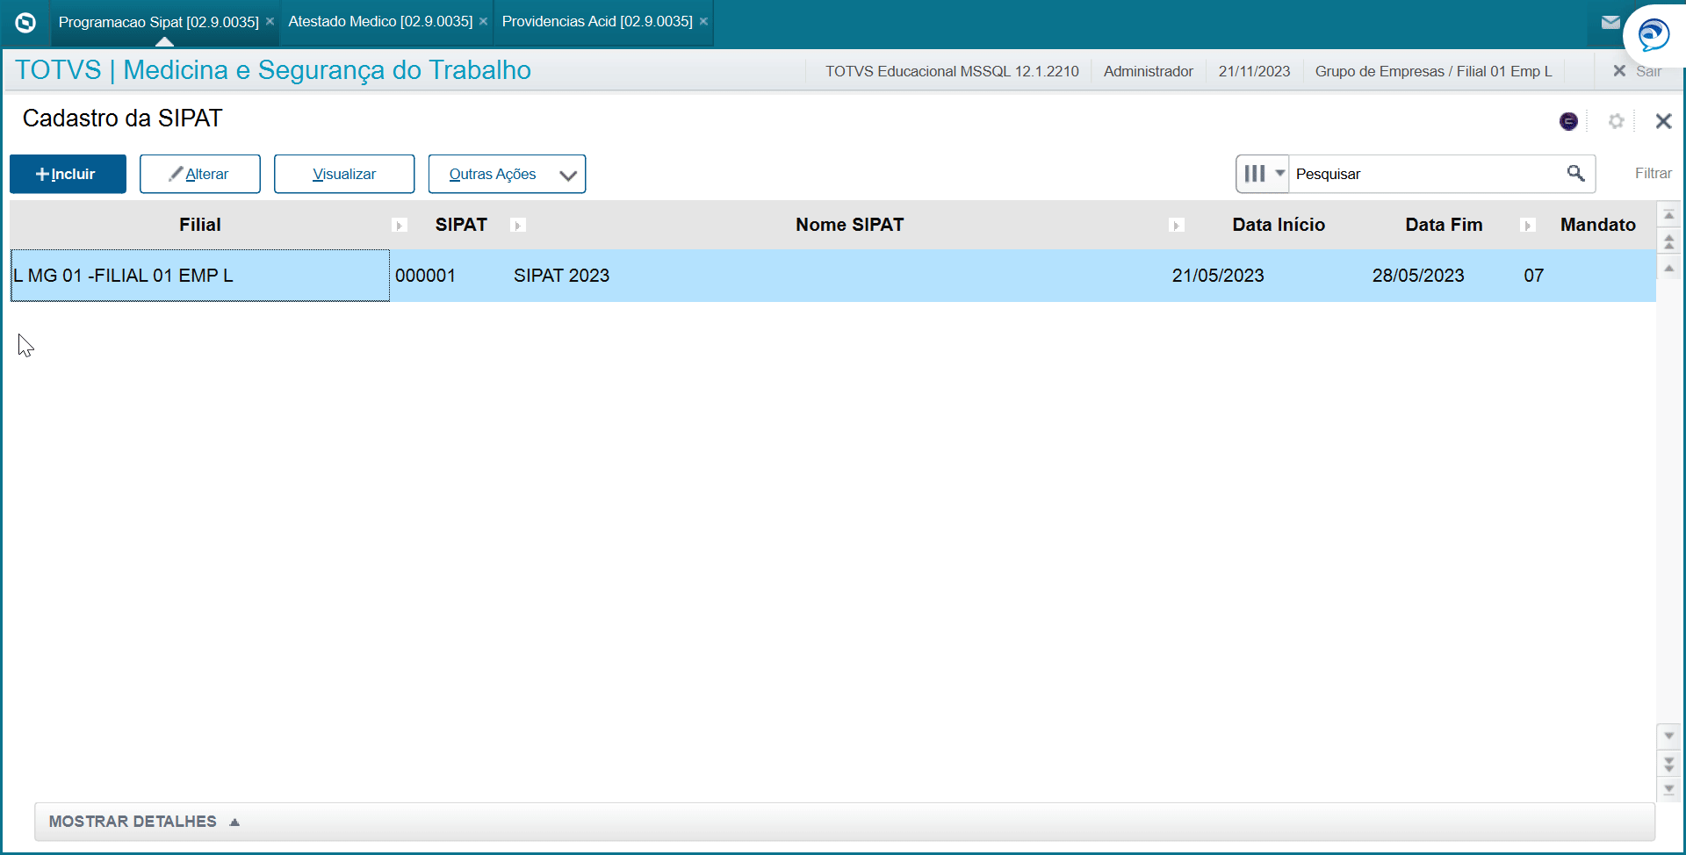Close the Providencias Acid tab
The height and width of the screenshot is (855, 1686).
tap(703, 21)
